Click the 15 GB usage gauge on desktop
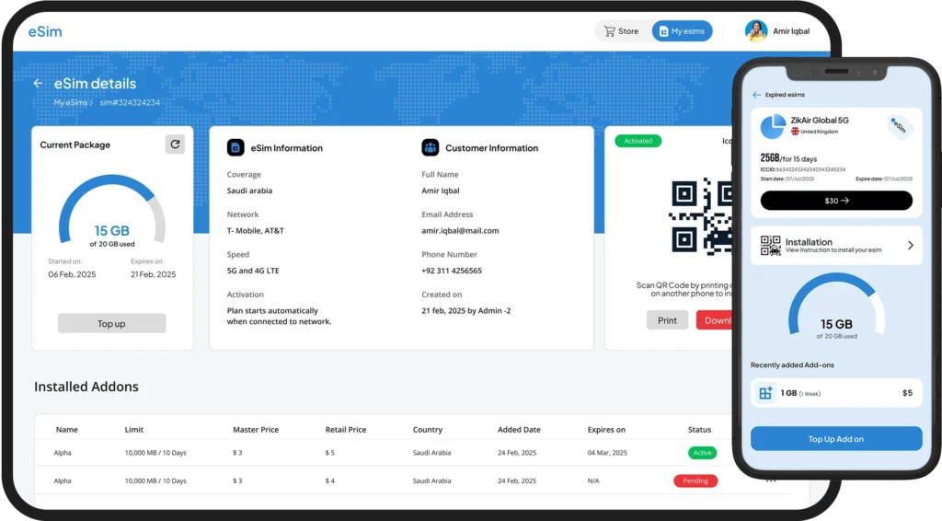This screenshot has height=521, width=942. point(111,216)
